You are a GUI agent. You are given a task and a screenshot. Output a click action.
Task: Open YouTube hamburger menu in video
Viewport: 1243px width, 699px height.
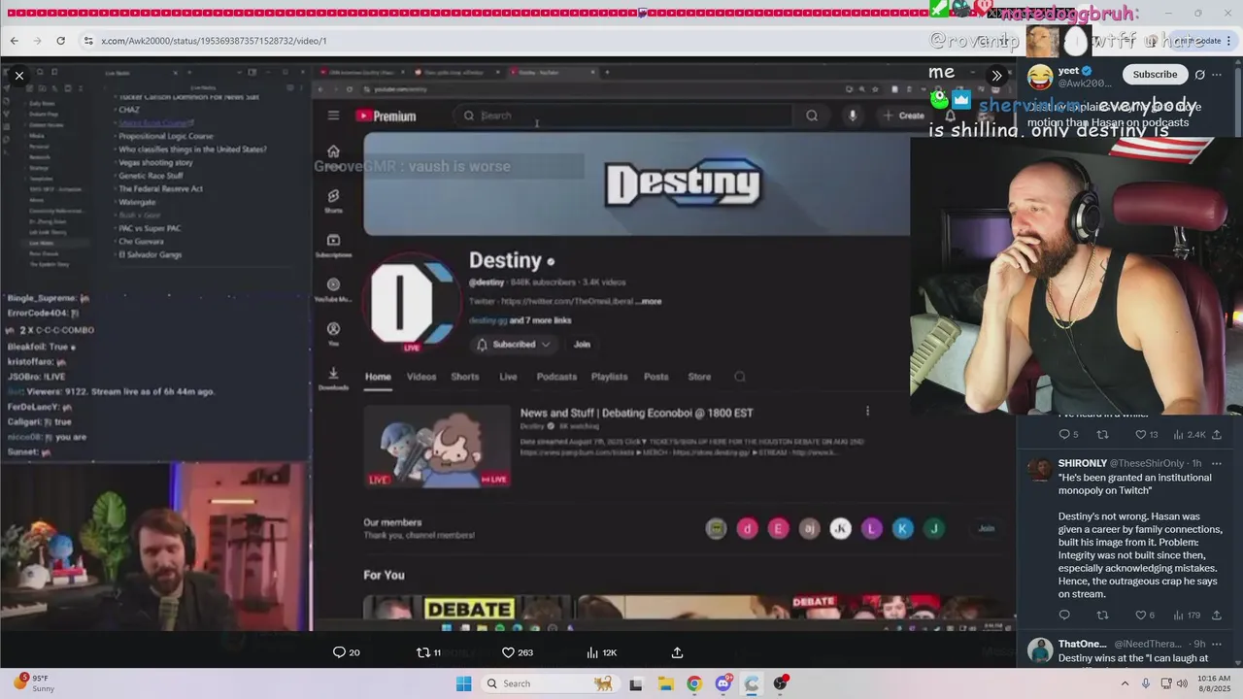click(x=333, y=116)
